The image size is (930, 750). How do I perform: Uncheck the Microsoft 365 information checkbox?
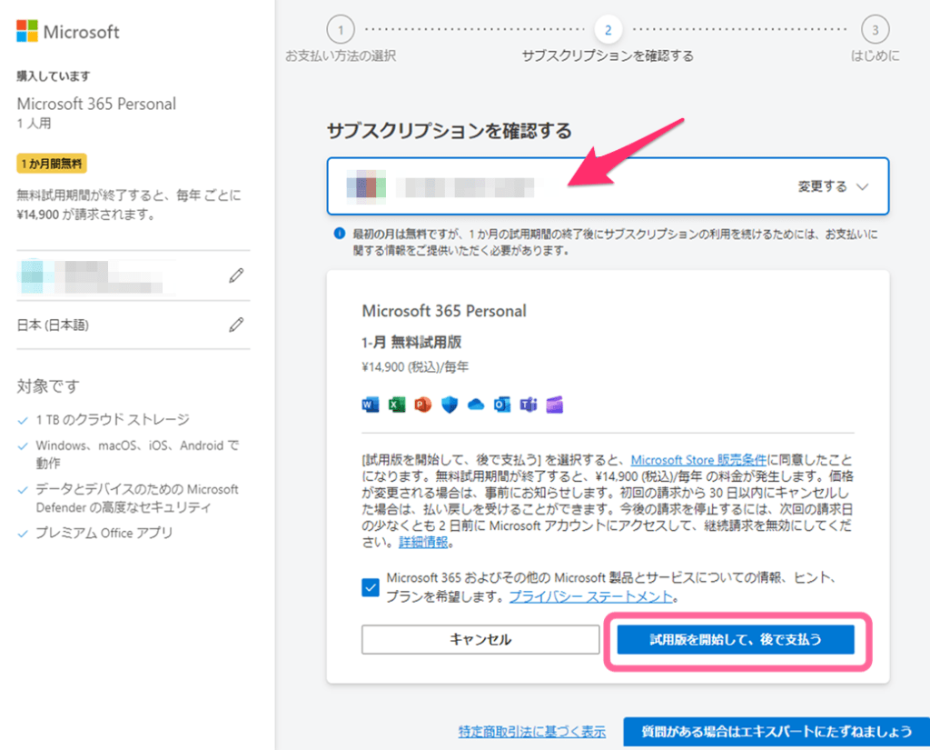coord(371,587)
